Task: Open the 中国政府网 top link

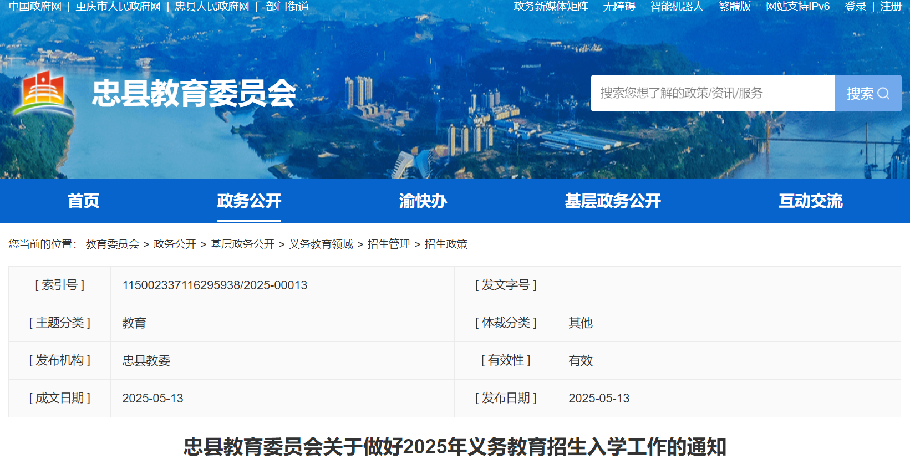Action: (35, 7)
